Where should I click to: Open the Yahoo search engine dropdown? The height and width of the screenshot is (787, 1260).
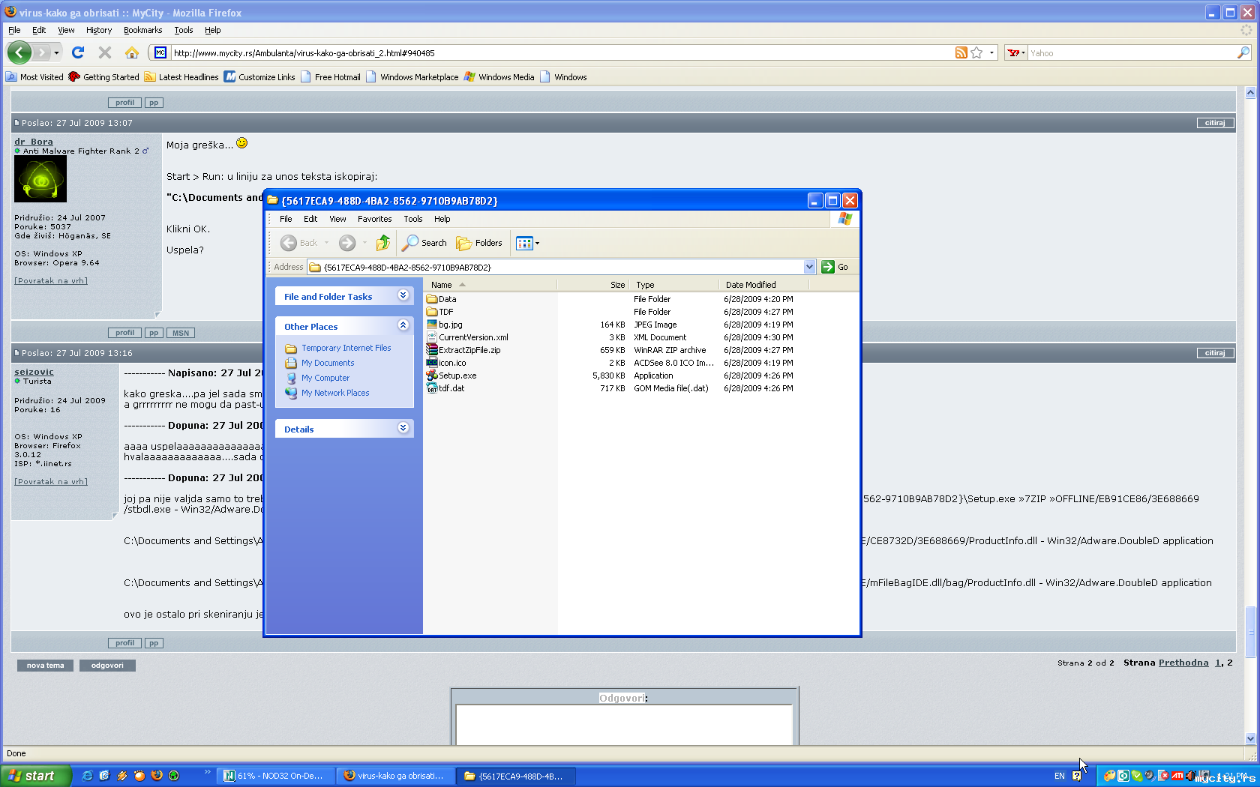[1016, 52]
